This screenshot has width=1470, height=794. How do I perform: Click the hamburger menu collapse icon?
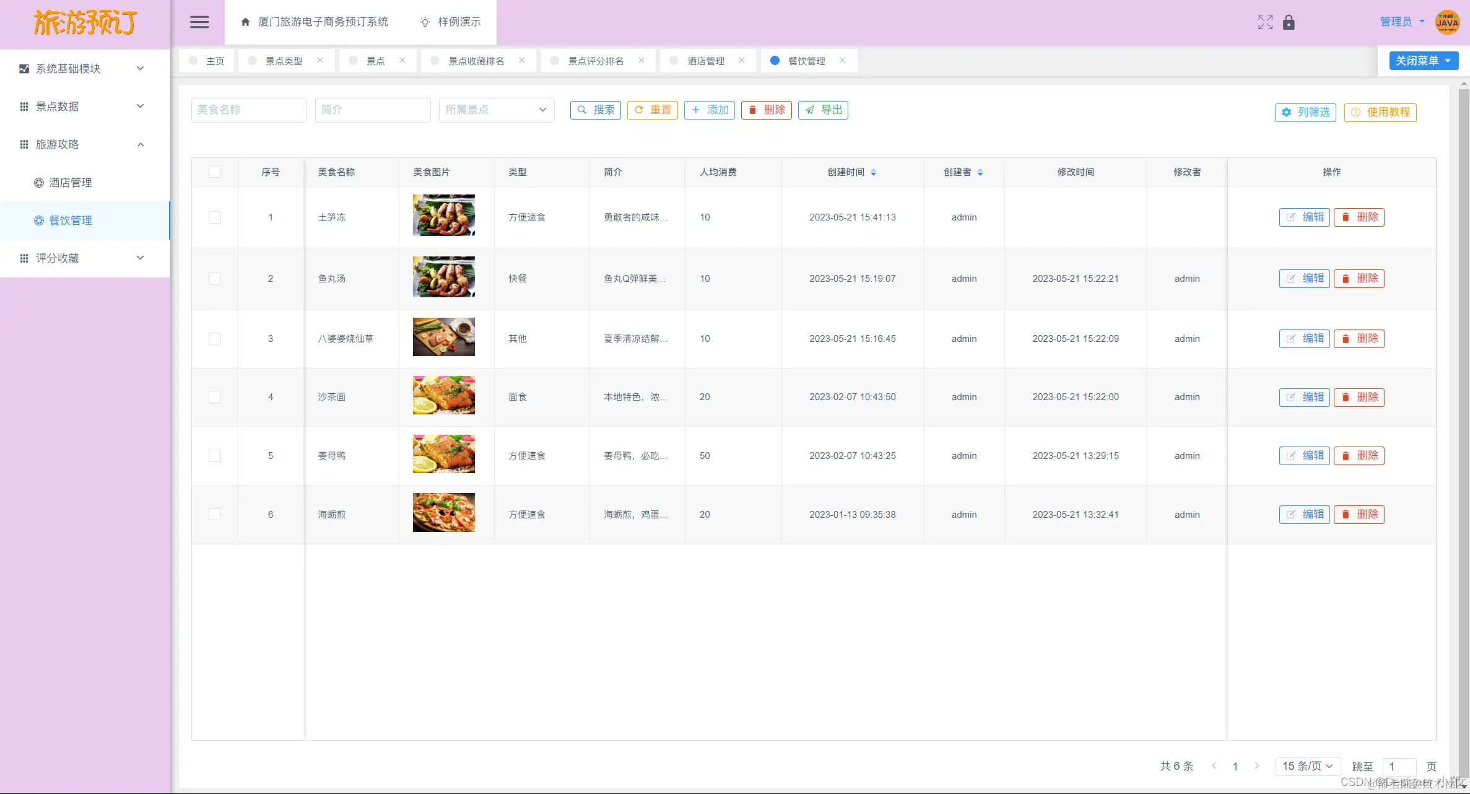[199, 22]
